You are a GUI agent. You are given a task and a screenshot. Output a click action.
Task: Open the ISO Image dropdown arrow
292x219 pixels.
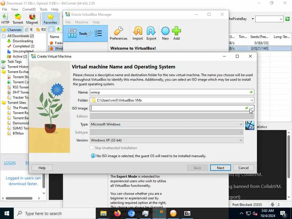[252, 108]
